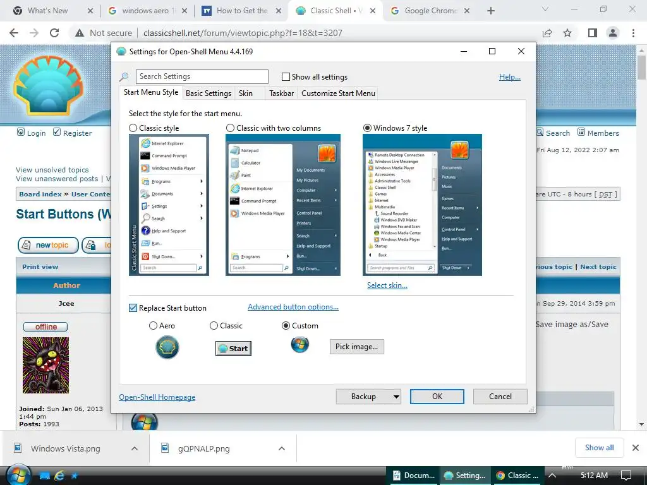The height and width of the screenshot is (485, 647).
Task: Select the Start Menu Style tab
Action: 151,92
